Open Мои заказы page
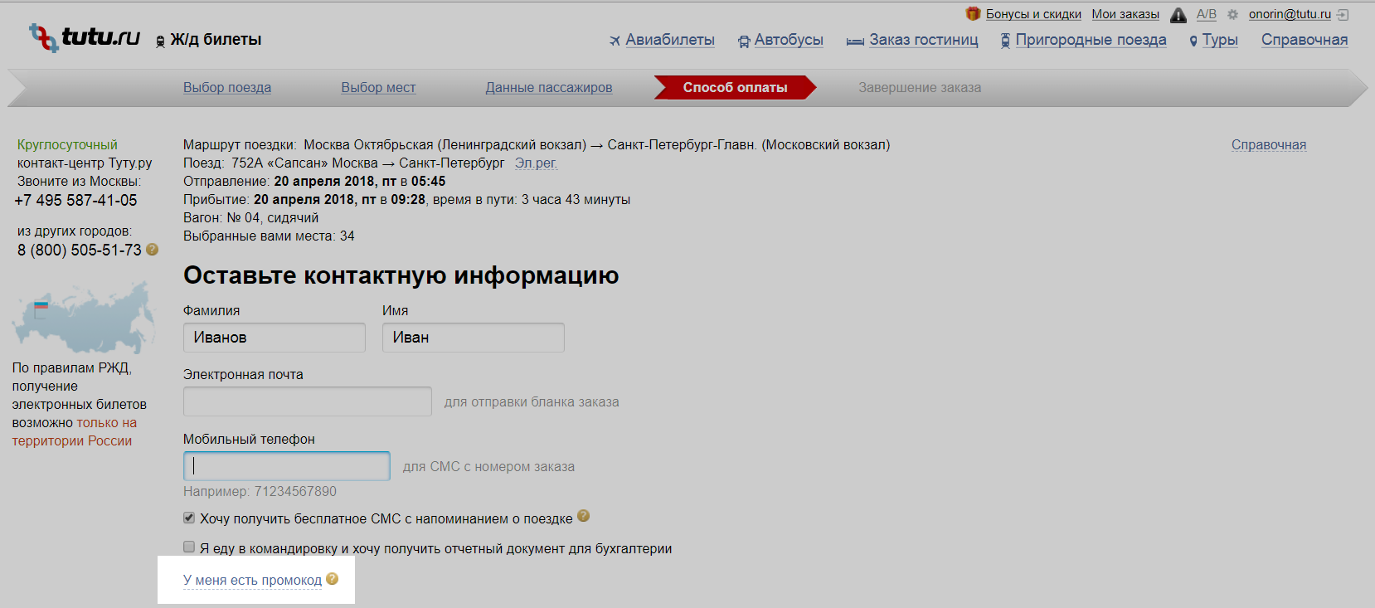1375x608 pixels. pyautogui.click(x=1125, y=14)
